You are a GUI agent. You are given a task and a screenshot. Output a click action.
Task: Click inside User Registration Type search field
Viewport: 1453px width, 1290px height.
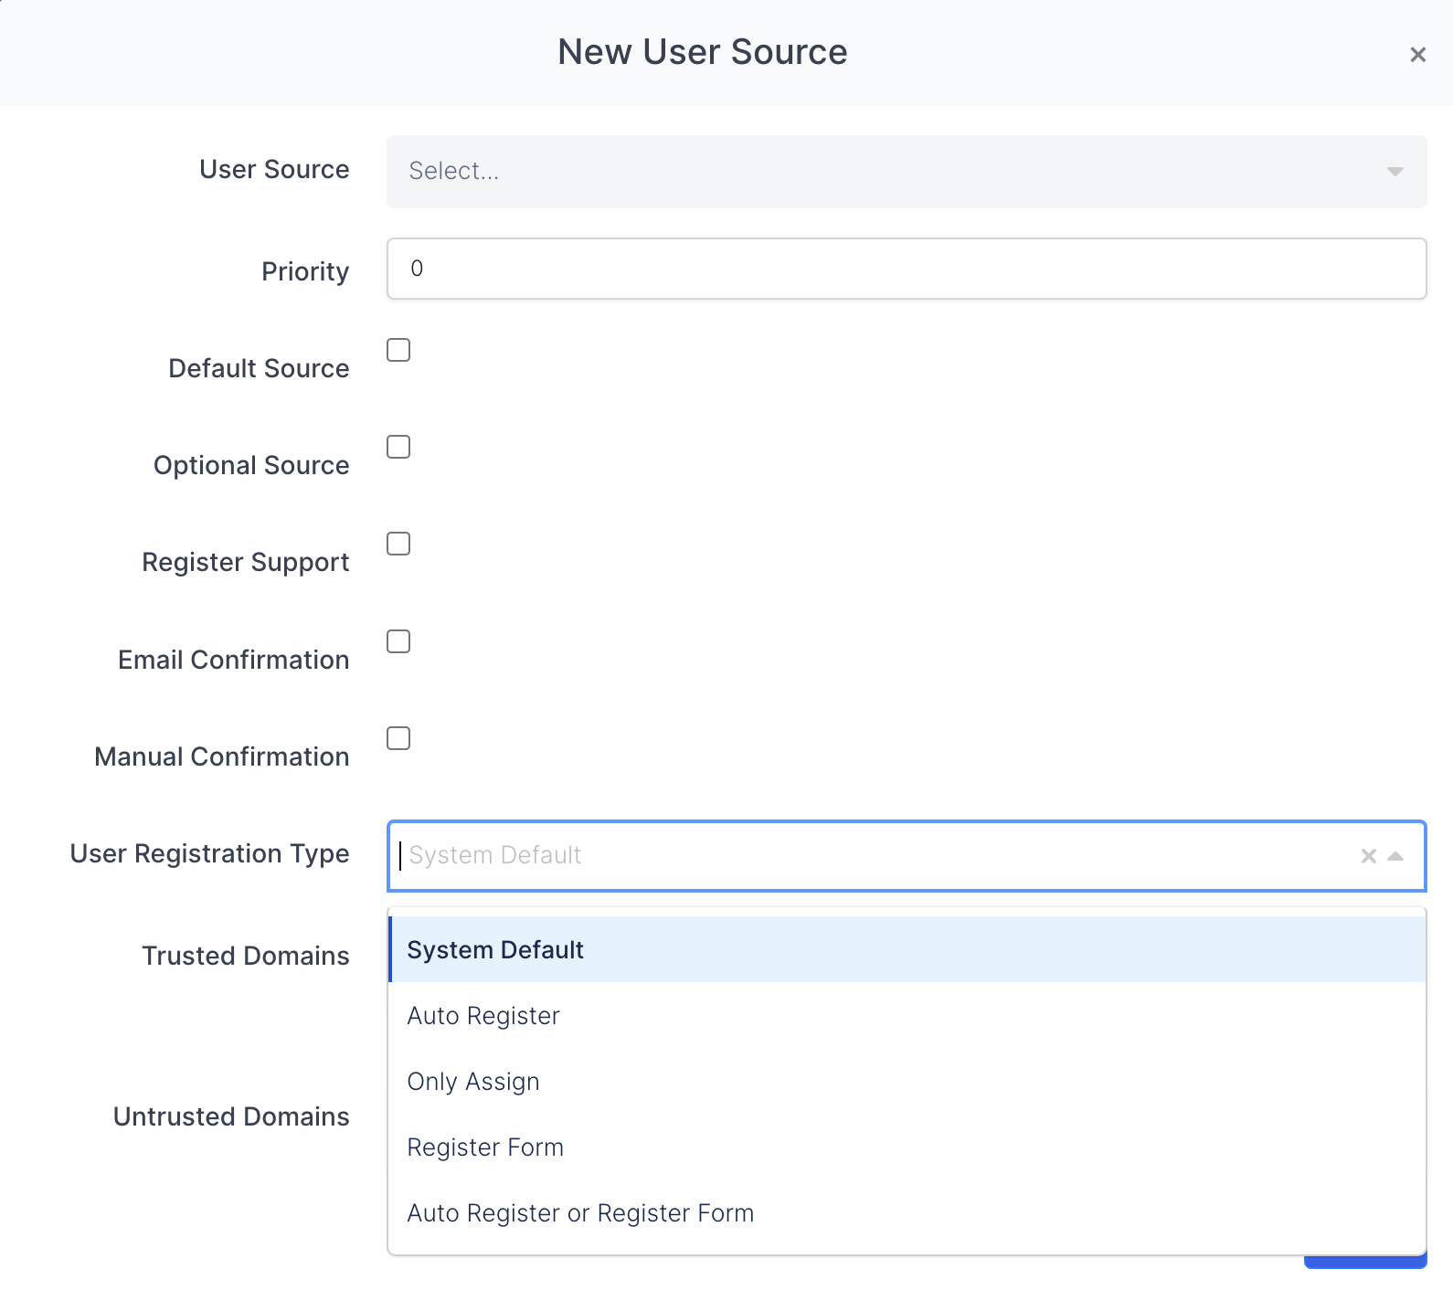[x=868, y=856]
